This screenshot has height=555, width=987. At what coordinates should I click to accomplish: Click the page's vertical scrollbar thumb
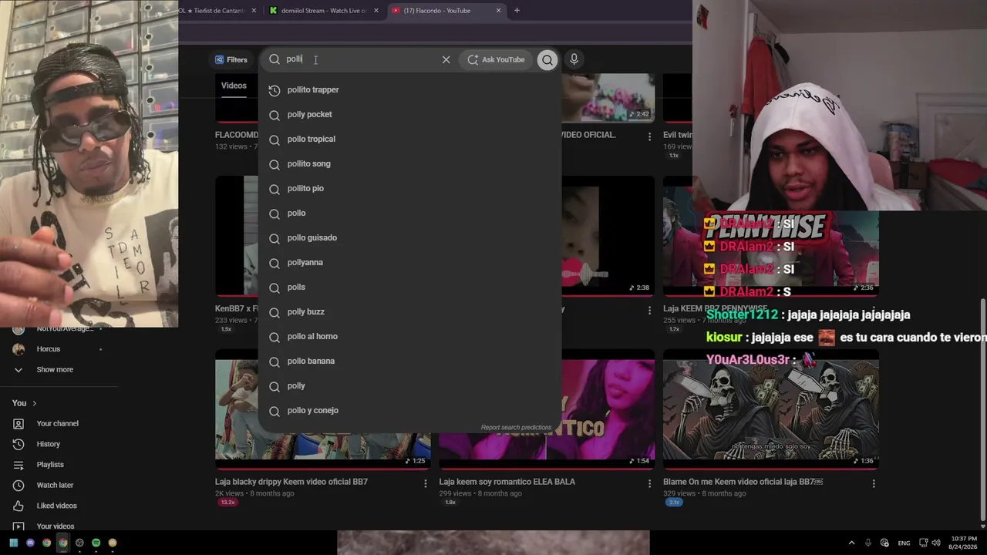(x=982, y=409)
